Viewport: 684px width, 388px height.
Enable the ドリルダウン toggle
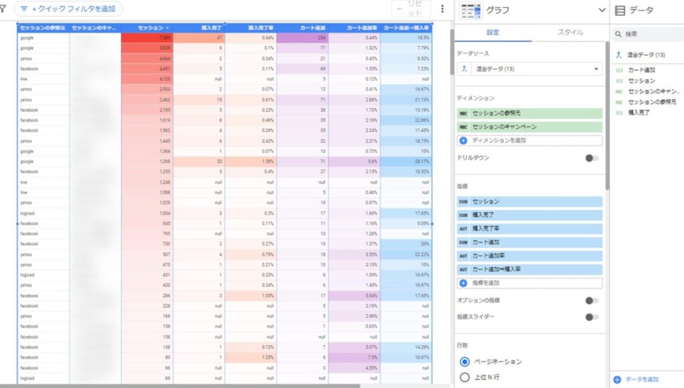click(x=591, y=158)
